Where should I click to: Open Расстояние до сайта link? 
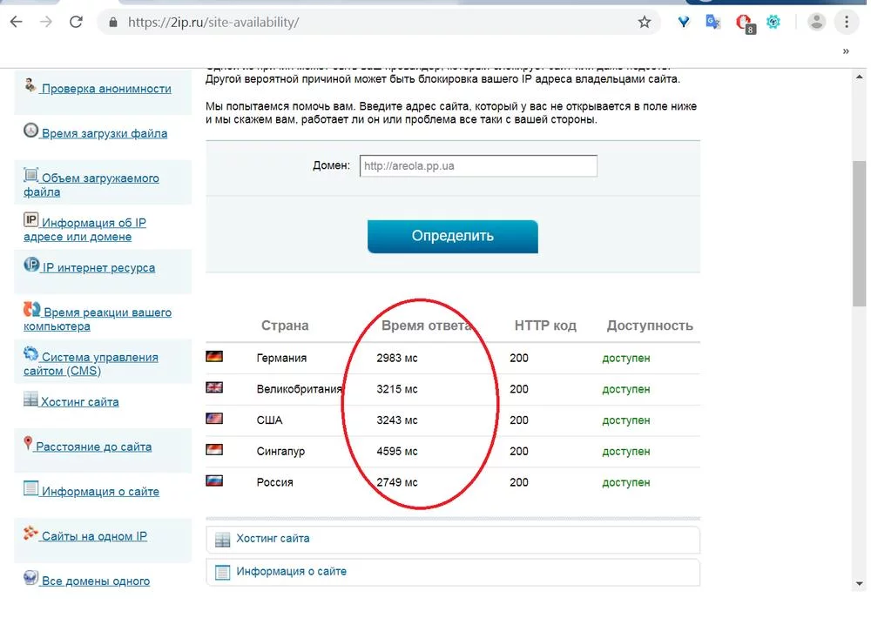pos(93,447)
